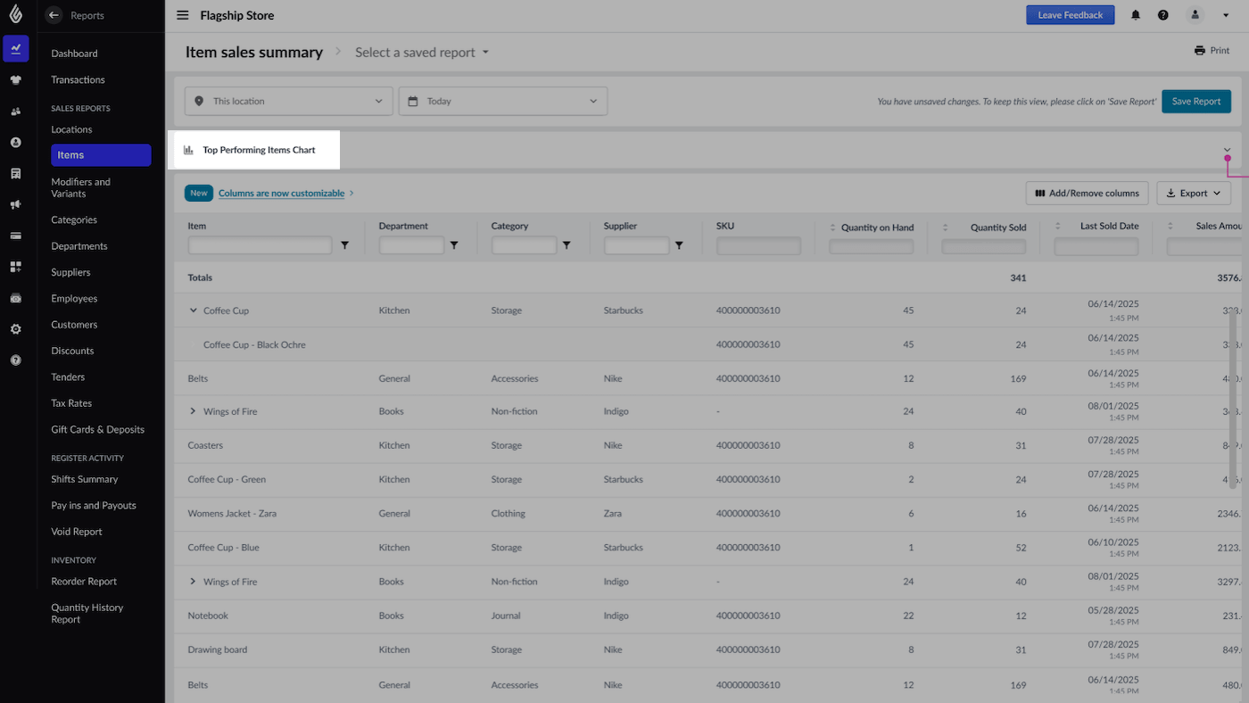Click the Item column filter funnel icon
The width and height of the screenshot is (1249, 703).
(x=345, y=245)
